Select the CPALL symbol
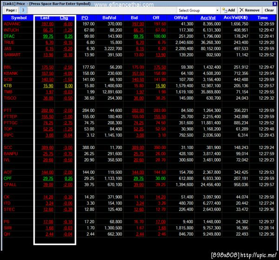Screen dimensions: 279x260 10,185
